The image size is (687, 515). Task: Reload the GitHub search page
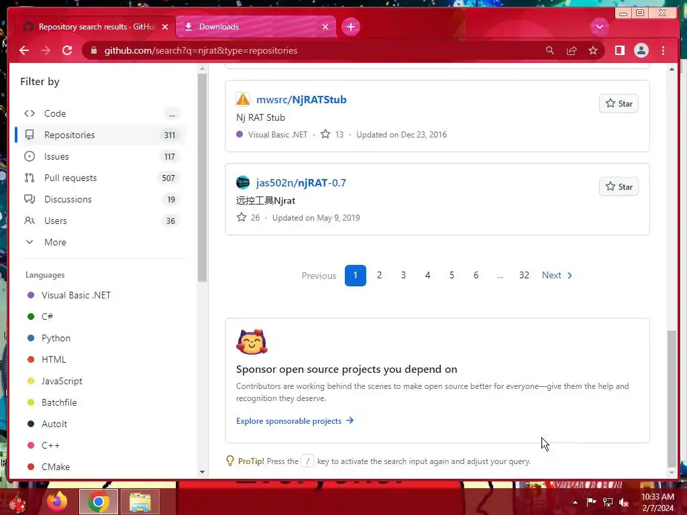pos(67,50)
